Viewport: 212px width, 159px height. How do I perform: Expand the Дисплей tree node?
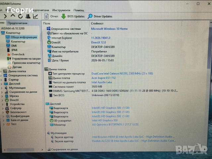pos(1,84)
